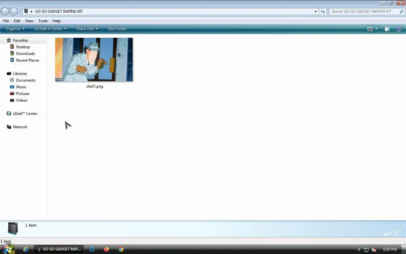The width and height of the screenshot is (406, 254).
Task: Click the Pictures library icon
Action: tap(12, 93)
